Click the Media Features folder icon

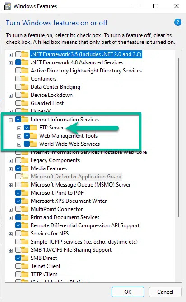(x=25, y=168)
